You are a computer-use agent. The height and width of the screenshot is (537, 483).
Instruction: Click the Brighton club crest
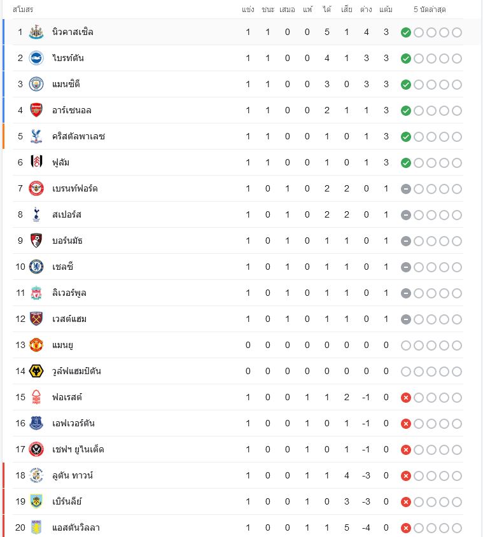point(36,58)
